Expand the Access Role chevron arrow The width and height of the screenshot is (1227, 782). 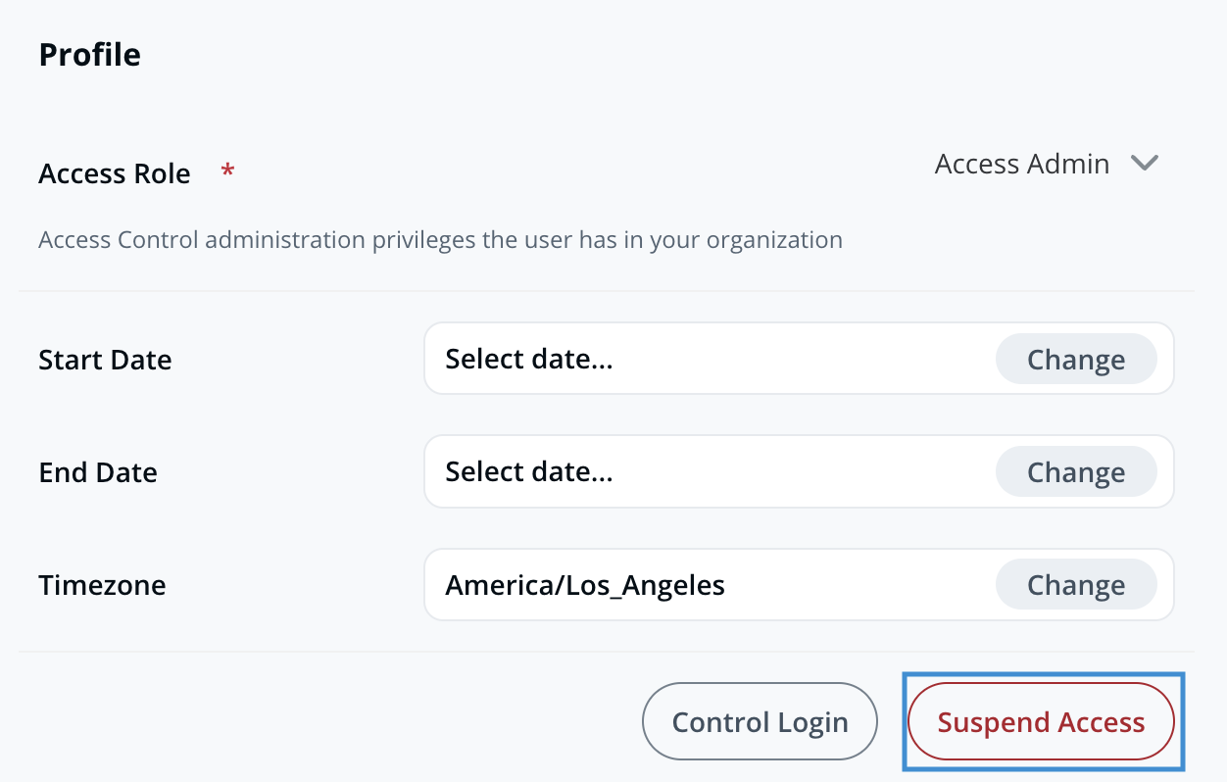tap(1145, 163)
